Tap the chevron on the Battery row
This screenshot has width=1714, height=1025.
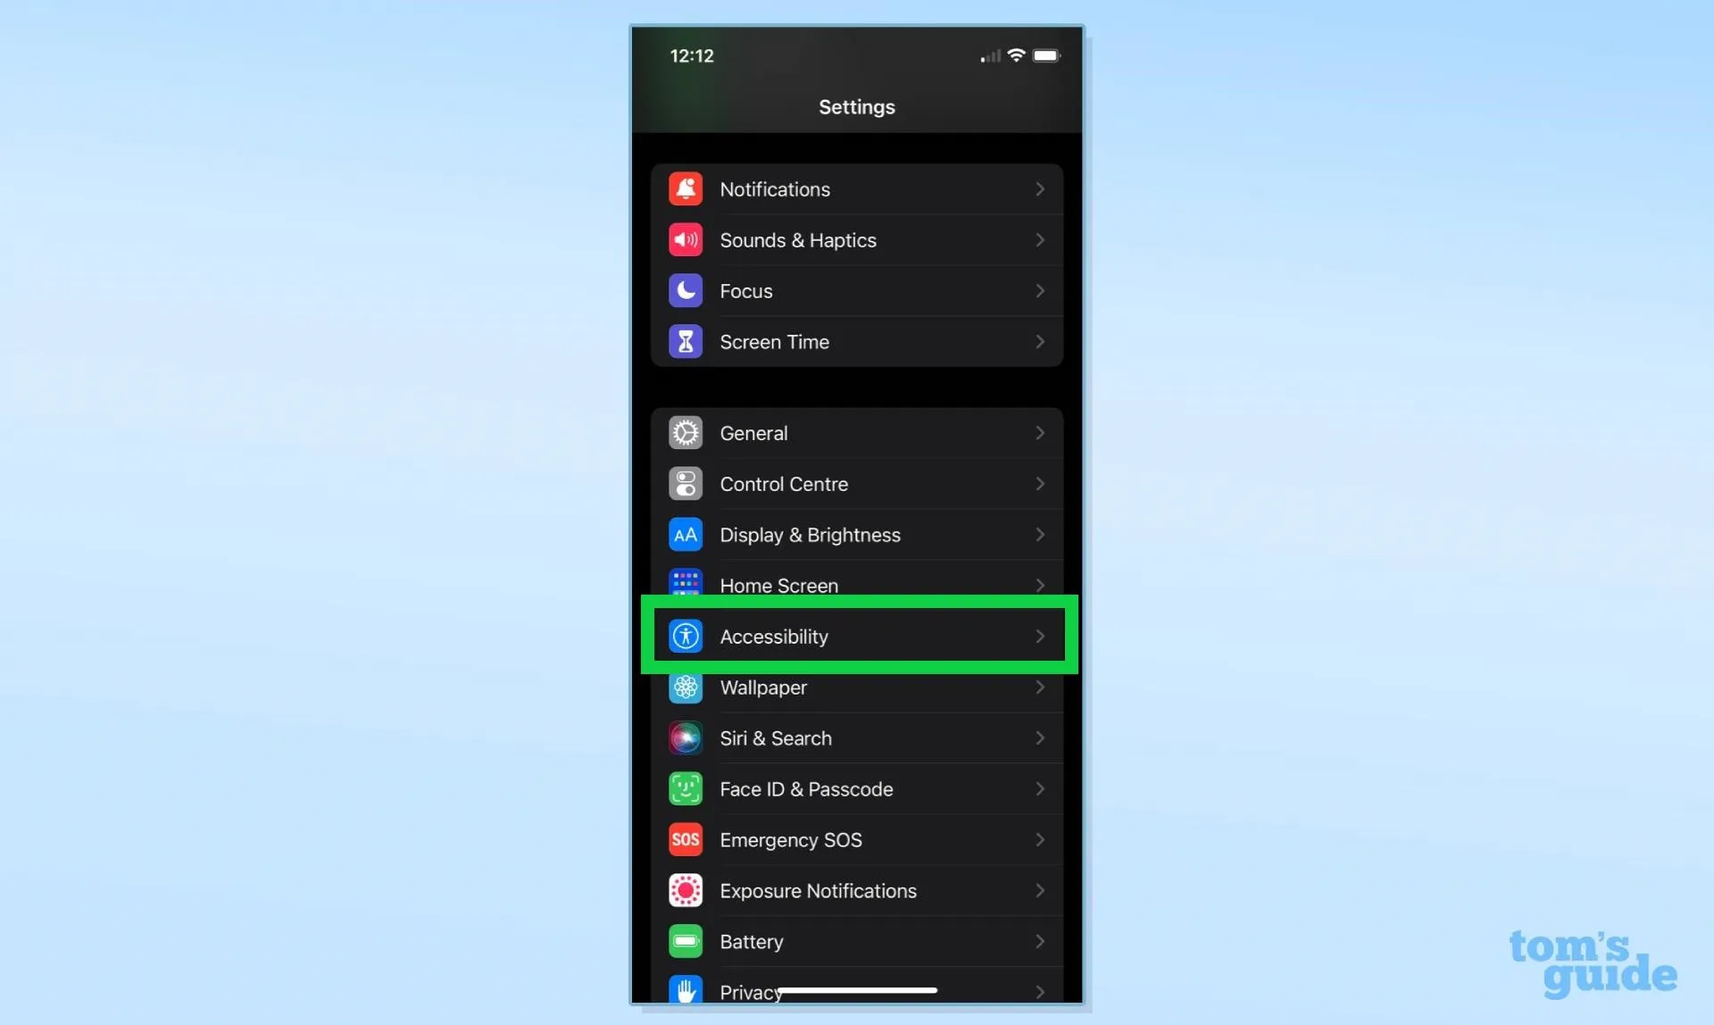pos(1040,942)
